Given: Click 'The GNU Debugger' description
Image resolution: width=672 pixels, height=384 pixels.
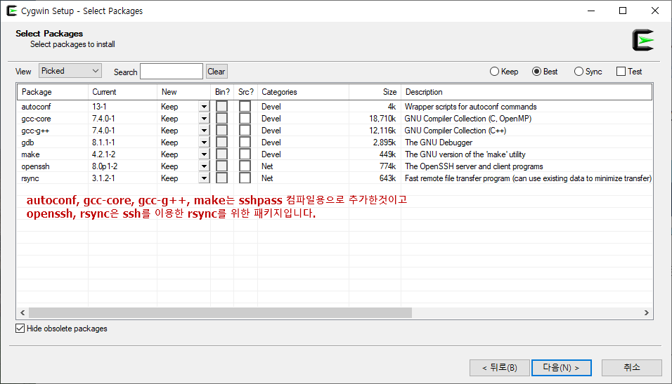Looking at the screenshot, I should (439, 143).
